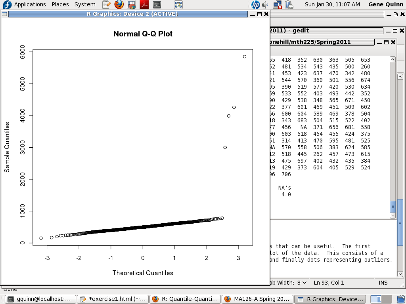The height and width of the screenshot is (304, 406).
Task: Open the volume control speaker icon
Action: (266, 5)
